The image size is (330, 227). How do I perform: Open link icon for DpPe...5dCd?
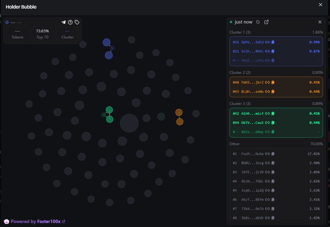coord(267,42)
